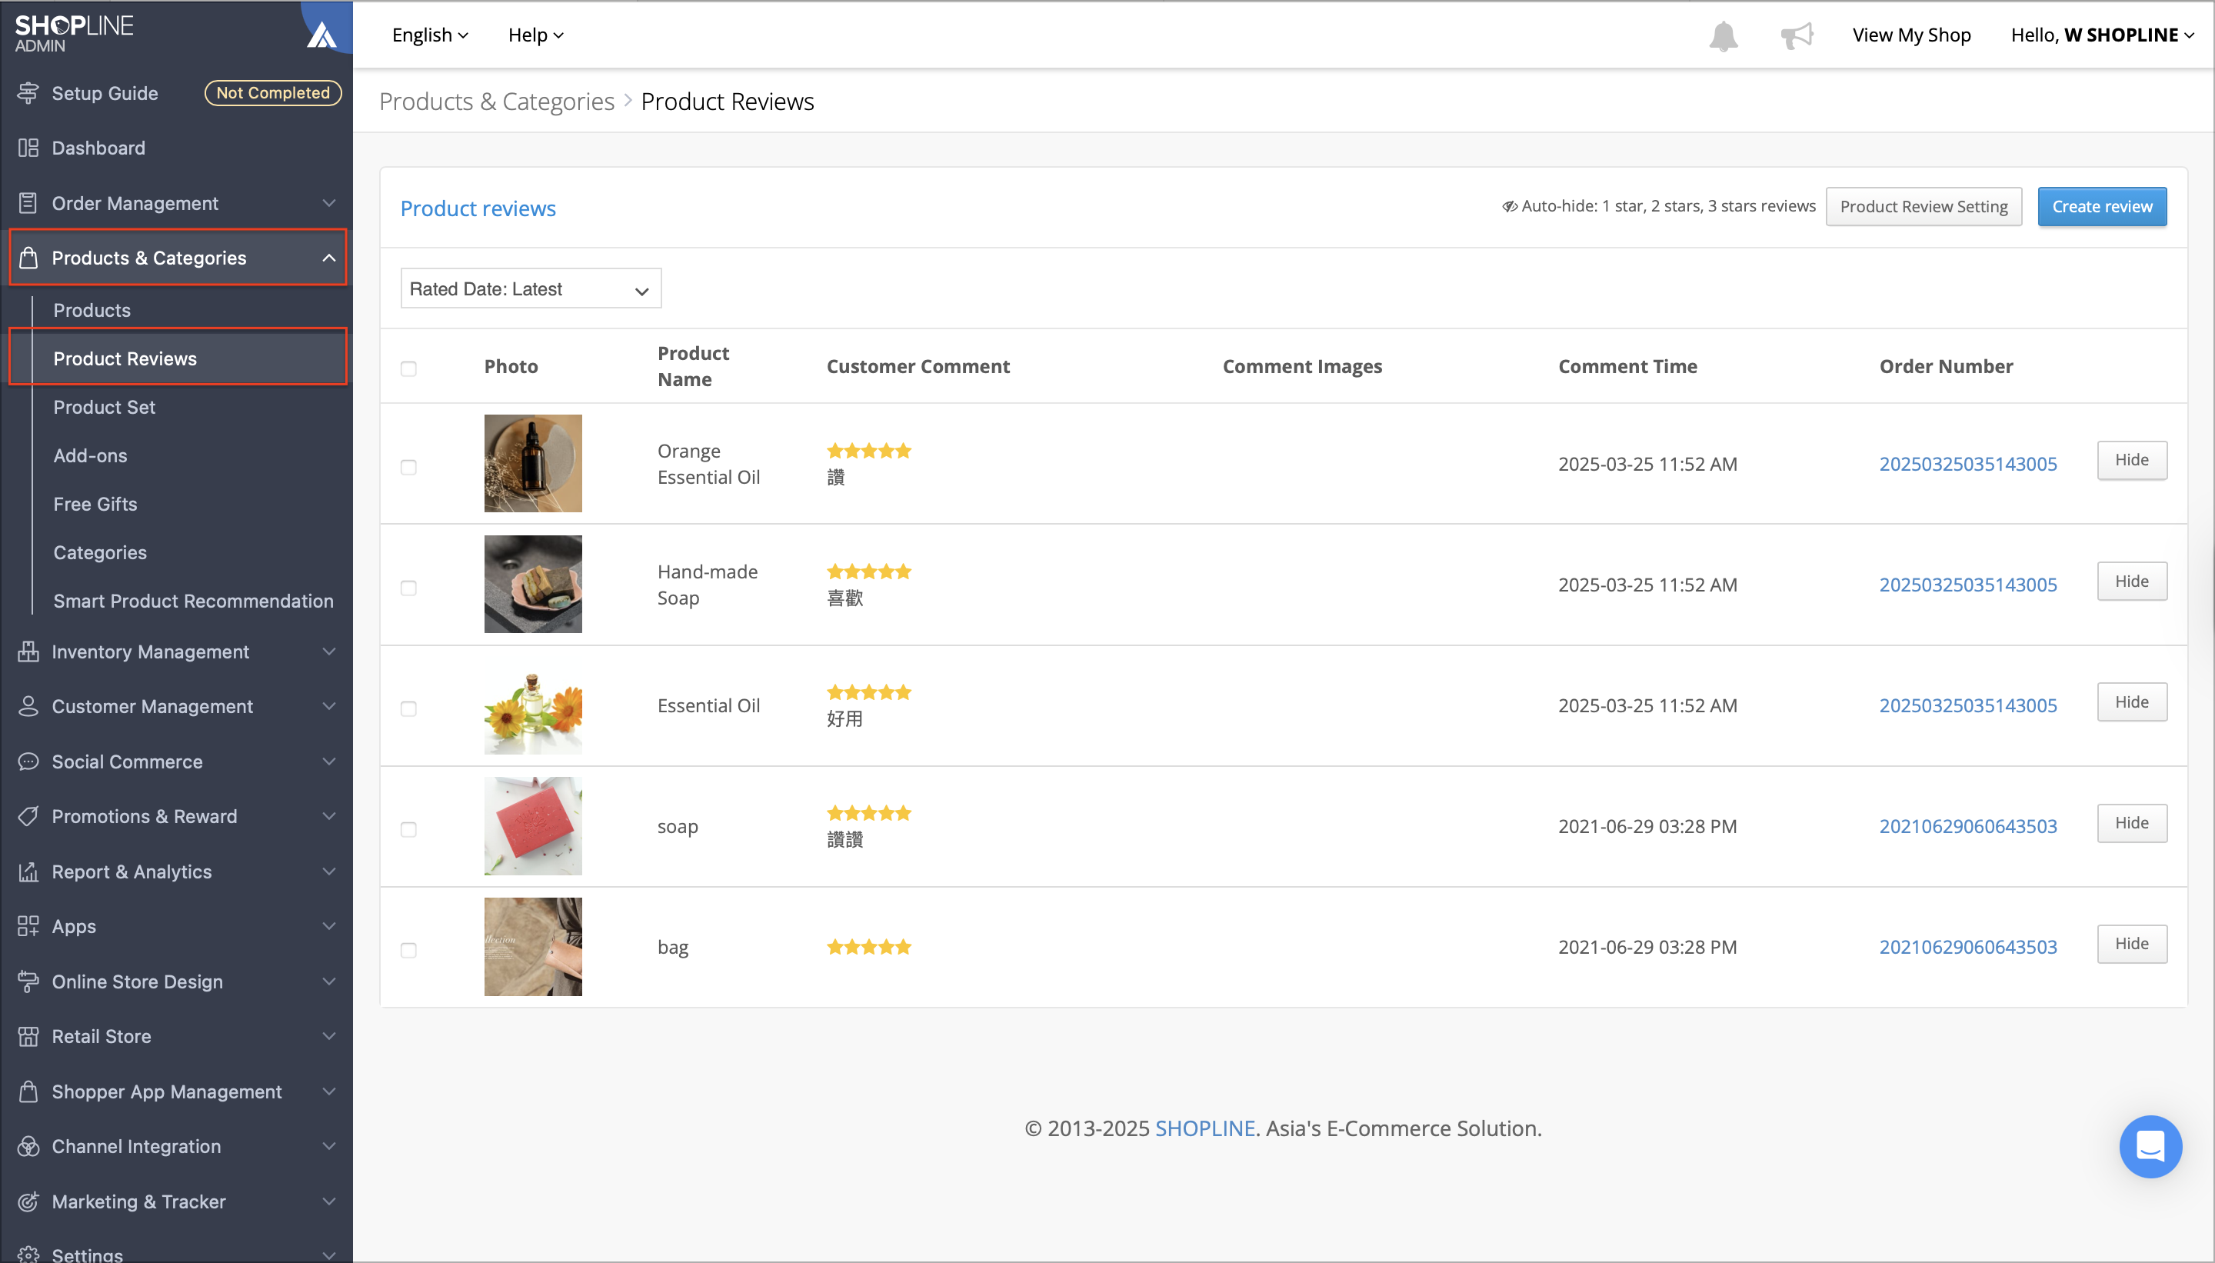This screenshot has height=1263, width=2215.
Task: Open the Categories submenu item
Action: tap(100, 554)
